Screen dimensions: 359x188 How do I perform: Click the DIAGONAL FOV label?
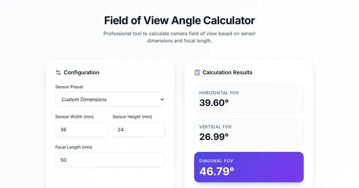pyautogui.click(x=216, y=161)
